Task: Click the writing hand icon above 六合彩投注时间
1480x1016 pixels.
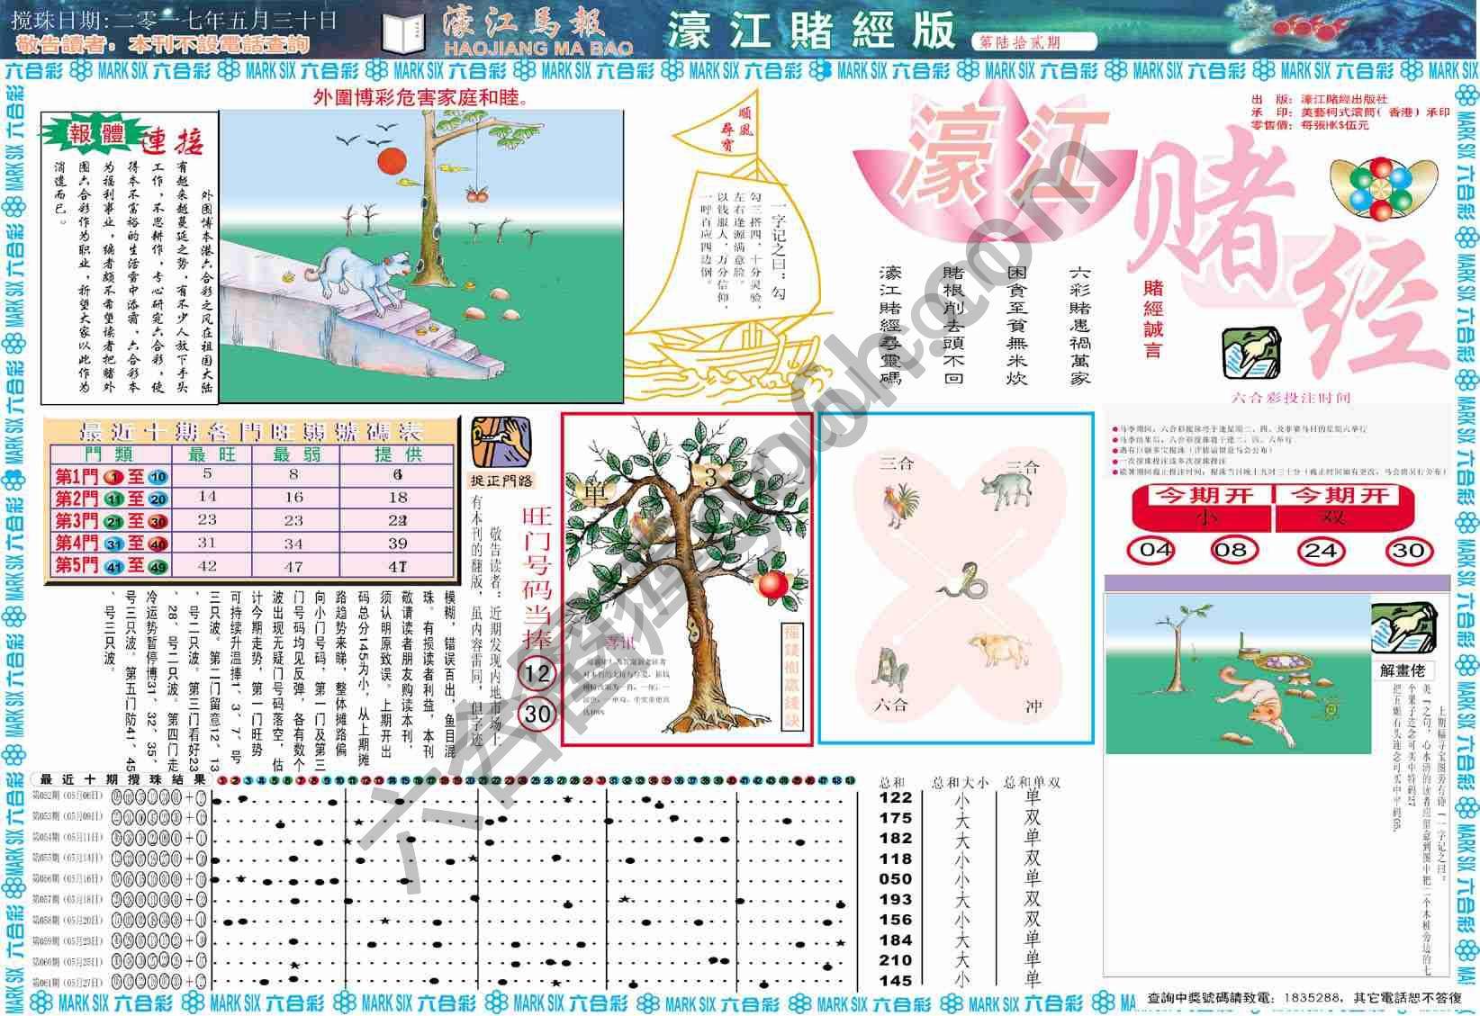Action: [1250, 353]
